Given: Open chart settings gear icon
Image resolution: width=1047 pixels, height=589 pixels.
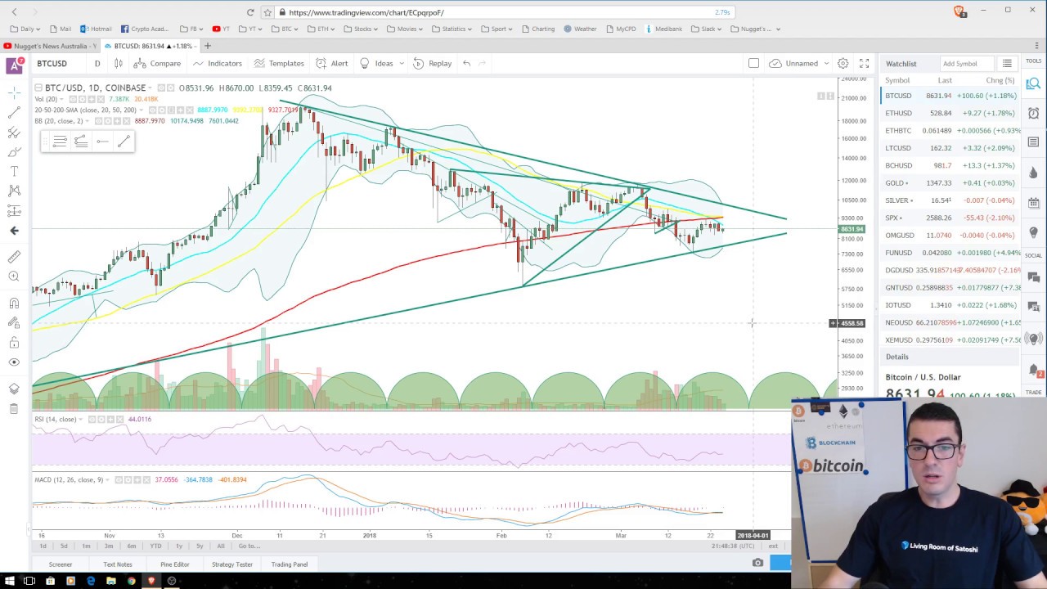Looking at the screenshot, I should pyautogui.click(x=843, y=63).
